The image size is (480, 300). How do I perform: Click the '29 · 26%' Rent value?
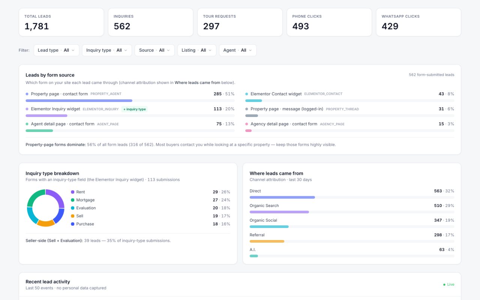point(221,192)
